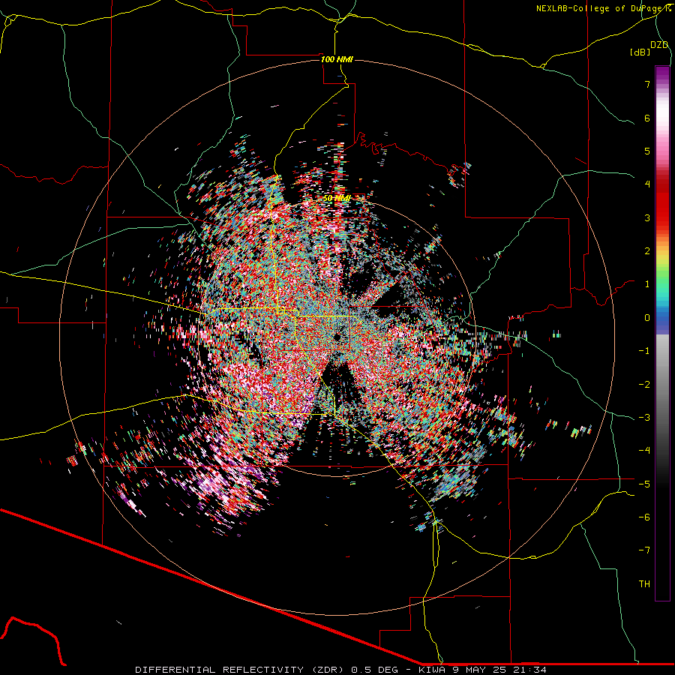Click the DZD legend title
Screen dimensions: 675x675
(659, 45)
